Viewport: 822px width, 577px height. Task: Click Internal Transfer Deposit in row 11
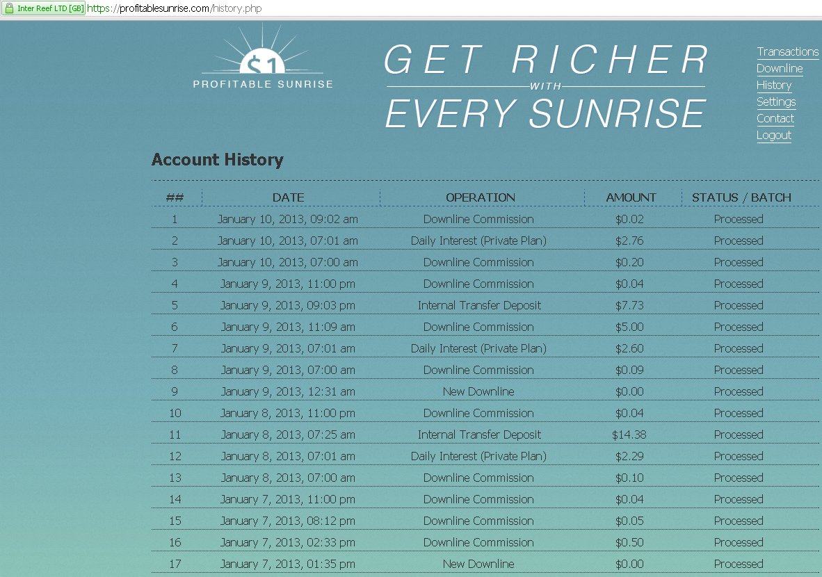pyautogui.click(x=479, y=434)
